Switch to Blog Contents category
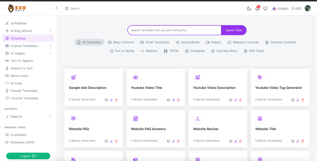The image size is (317, 161). [x=121, y=42]
